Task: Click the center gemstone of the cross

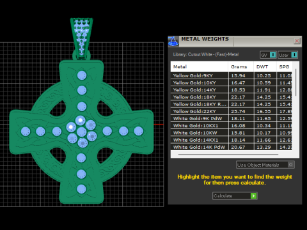Action: (x=81, y=132)
